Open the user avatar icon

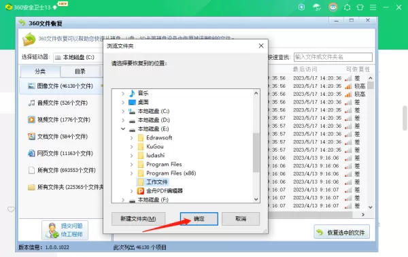click(333, 7)
